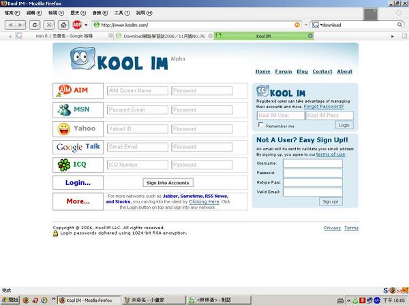The width and height of the screenshot is (409, 306).
Task: Click the small Kool IM sidebar logo
Action: [281, 91]
